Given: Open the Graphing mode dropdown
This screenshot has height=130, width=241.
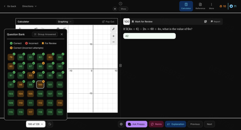Looking at the screenshot, I should 65,22.
